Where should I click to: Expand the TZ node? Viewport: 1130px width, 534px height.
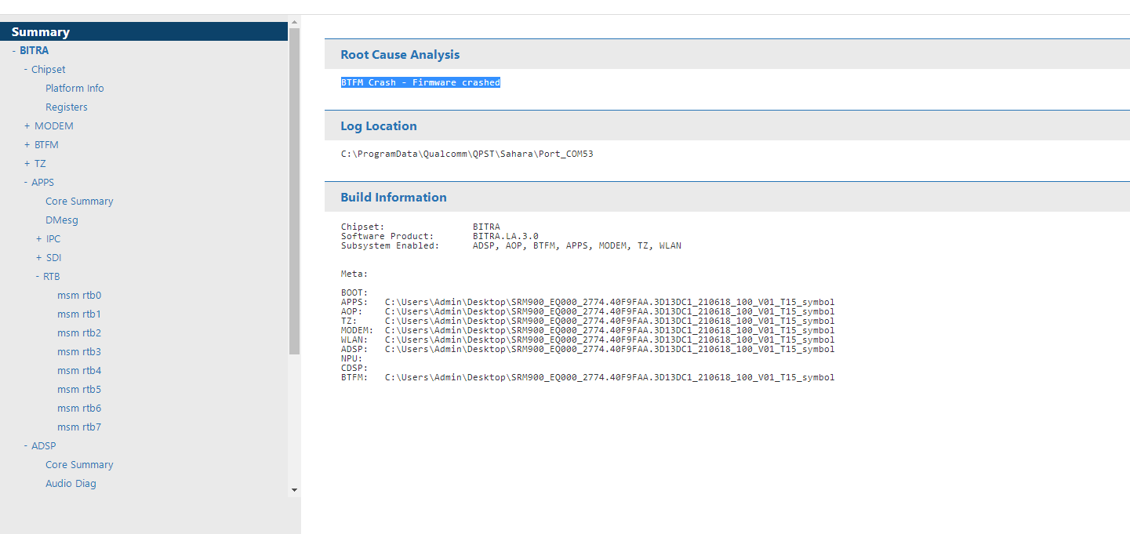pyautogui.click(x=27, y=163)
